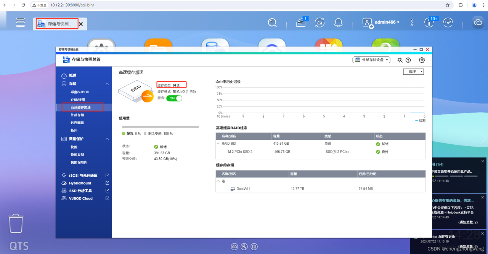Open the SSD 分析工具 link

(80, 191)
